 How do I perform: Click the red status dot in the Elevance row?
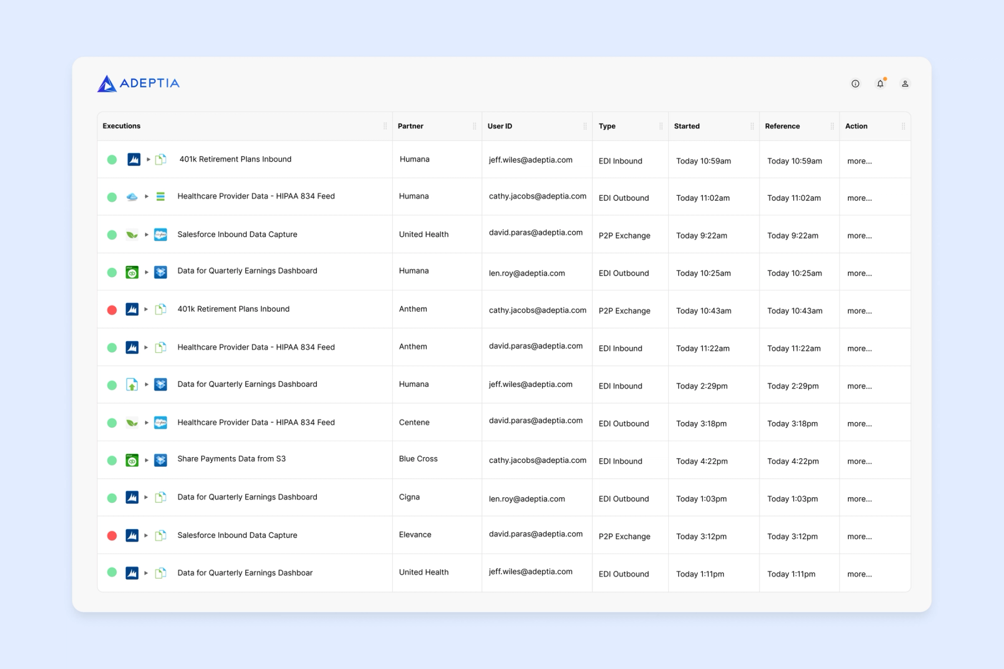click(112, 536)
